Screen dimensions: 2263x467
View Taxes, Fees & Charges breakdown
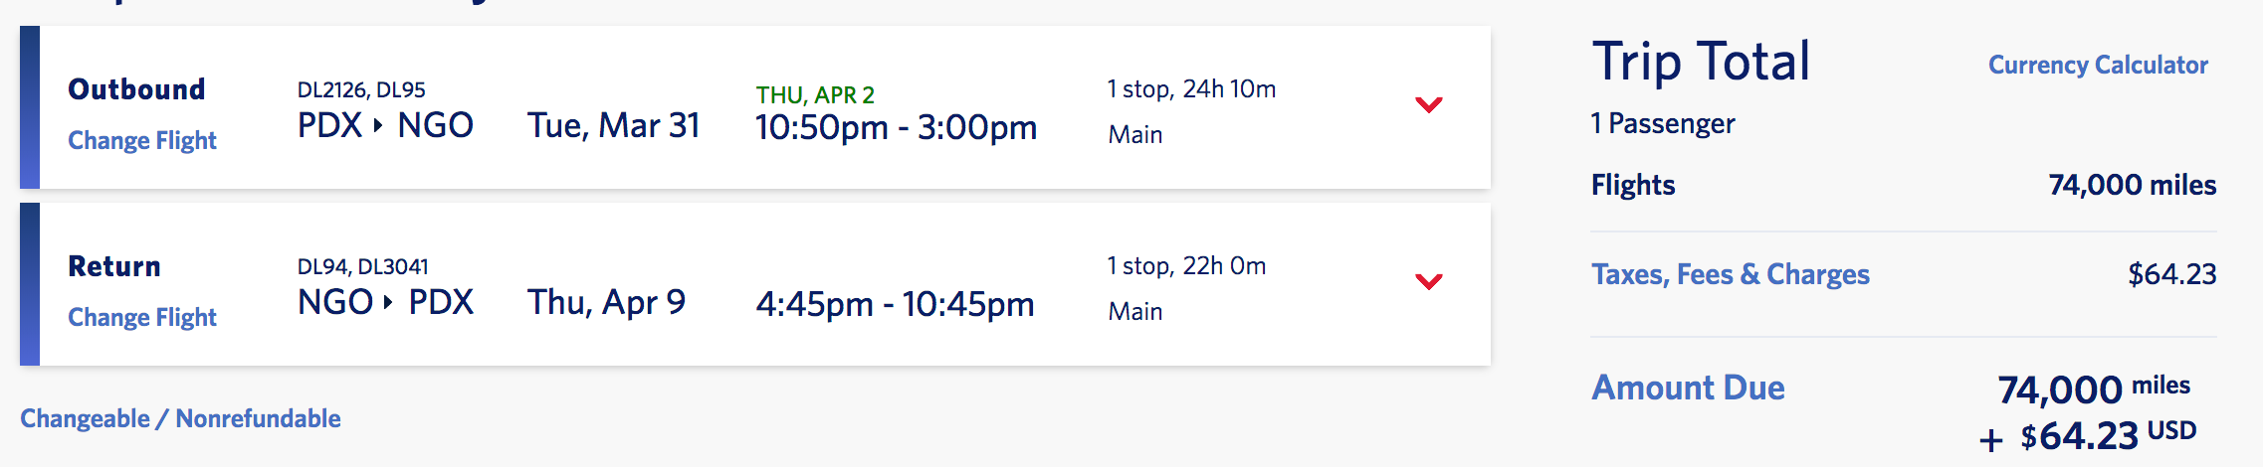coord(1730,274)
